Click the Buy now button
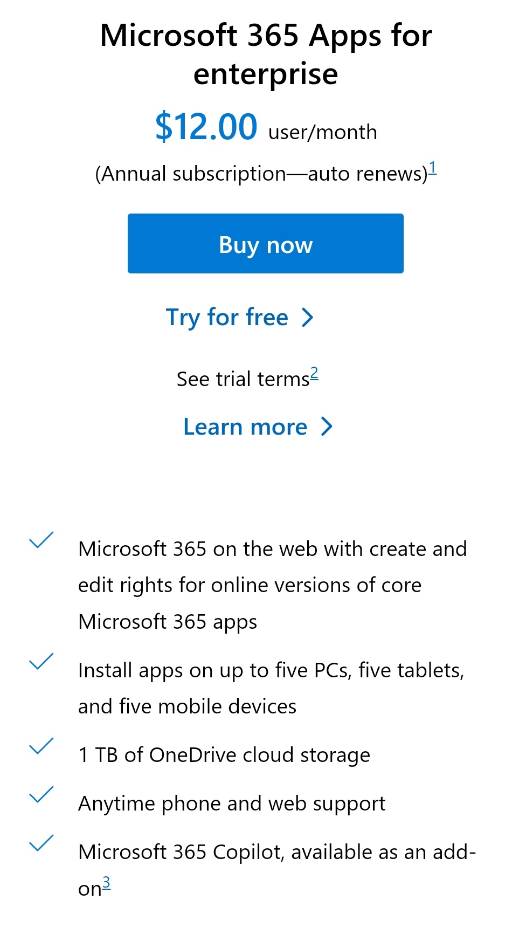519x934 pixels. pos(265,243)
